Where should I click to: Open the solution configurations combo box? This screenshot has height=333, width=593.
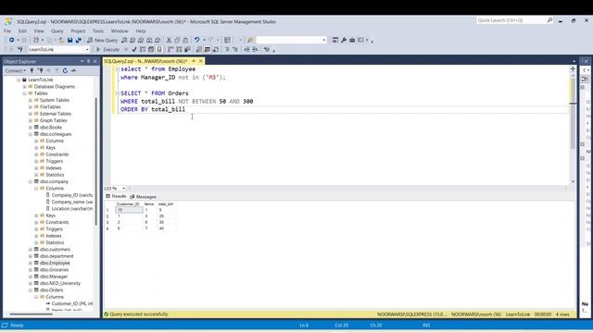coord(291,40)
